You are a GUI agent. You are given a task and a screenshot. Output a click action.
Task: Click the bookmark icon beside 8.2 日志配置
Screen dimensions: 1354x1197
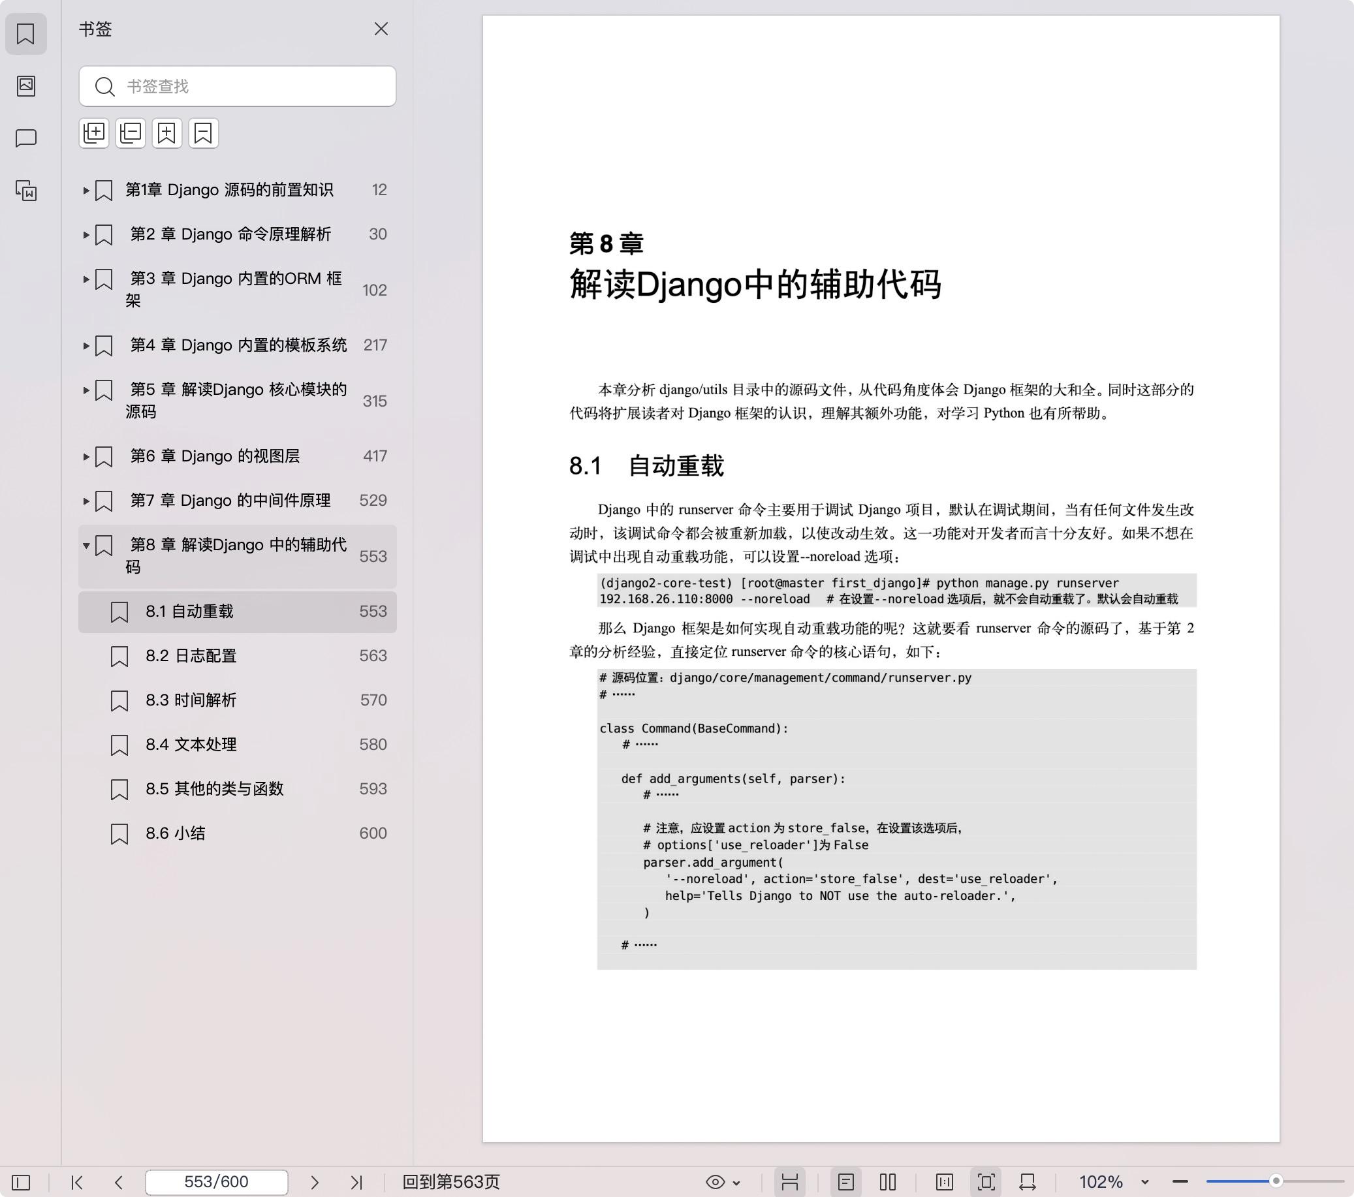coord(119,657)
